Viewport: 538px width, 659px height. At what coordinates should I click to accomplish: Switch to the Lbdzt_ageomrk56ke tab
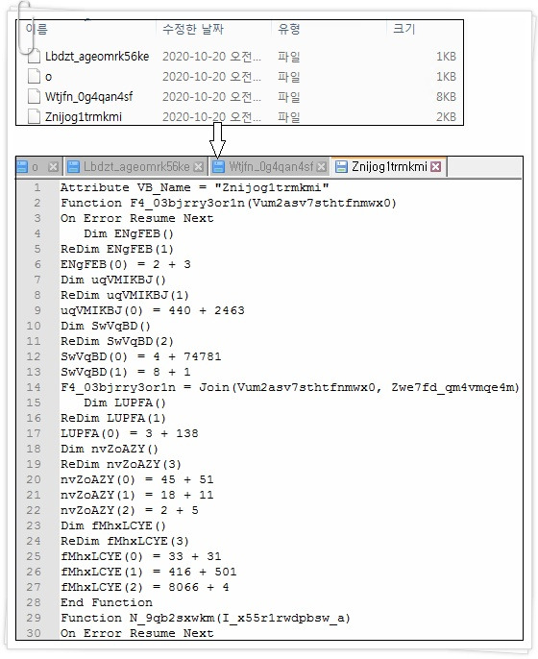click(x=135, y=167)
